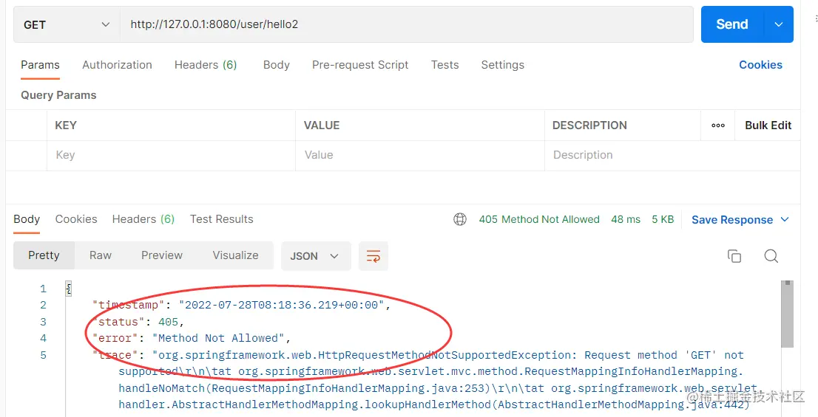Click the KEY column header
The height and width of the screenshot is (417, 818).
click(66, 125)
